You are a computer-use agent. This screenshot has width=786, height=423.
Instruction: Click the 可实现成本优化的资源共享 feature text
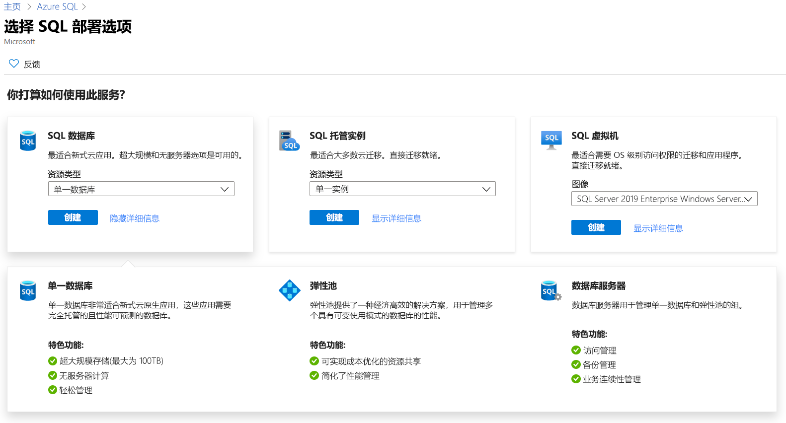(371, 361)
